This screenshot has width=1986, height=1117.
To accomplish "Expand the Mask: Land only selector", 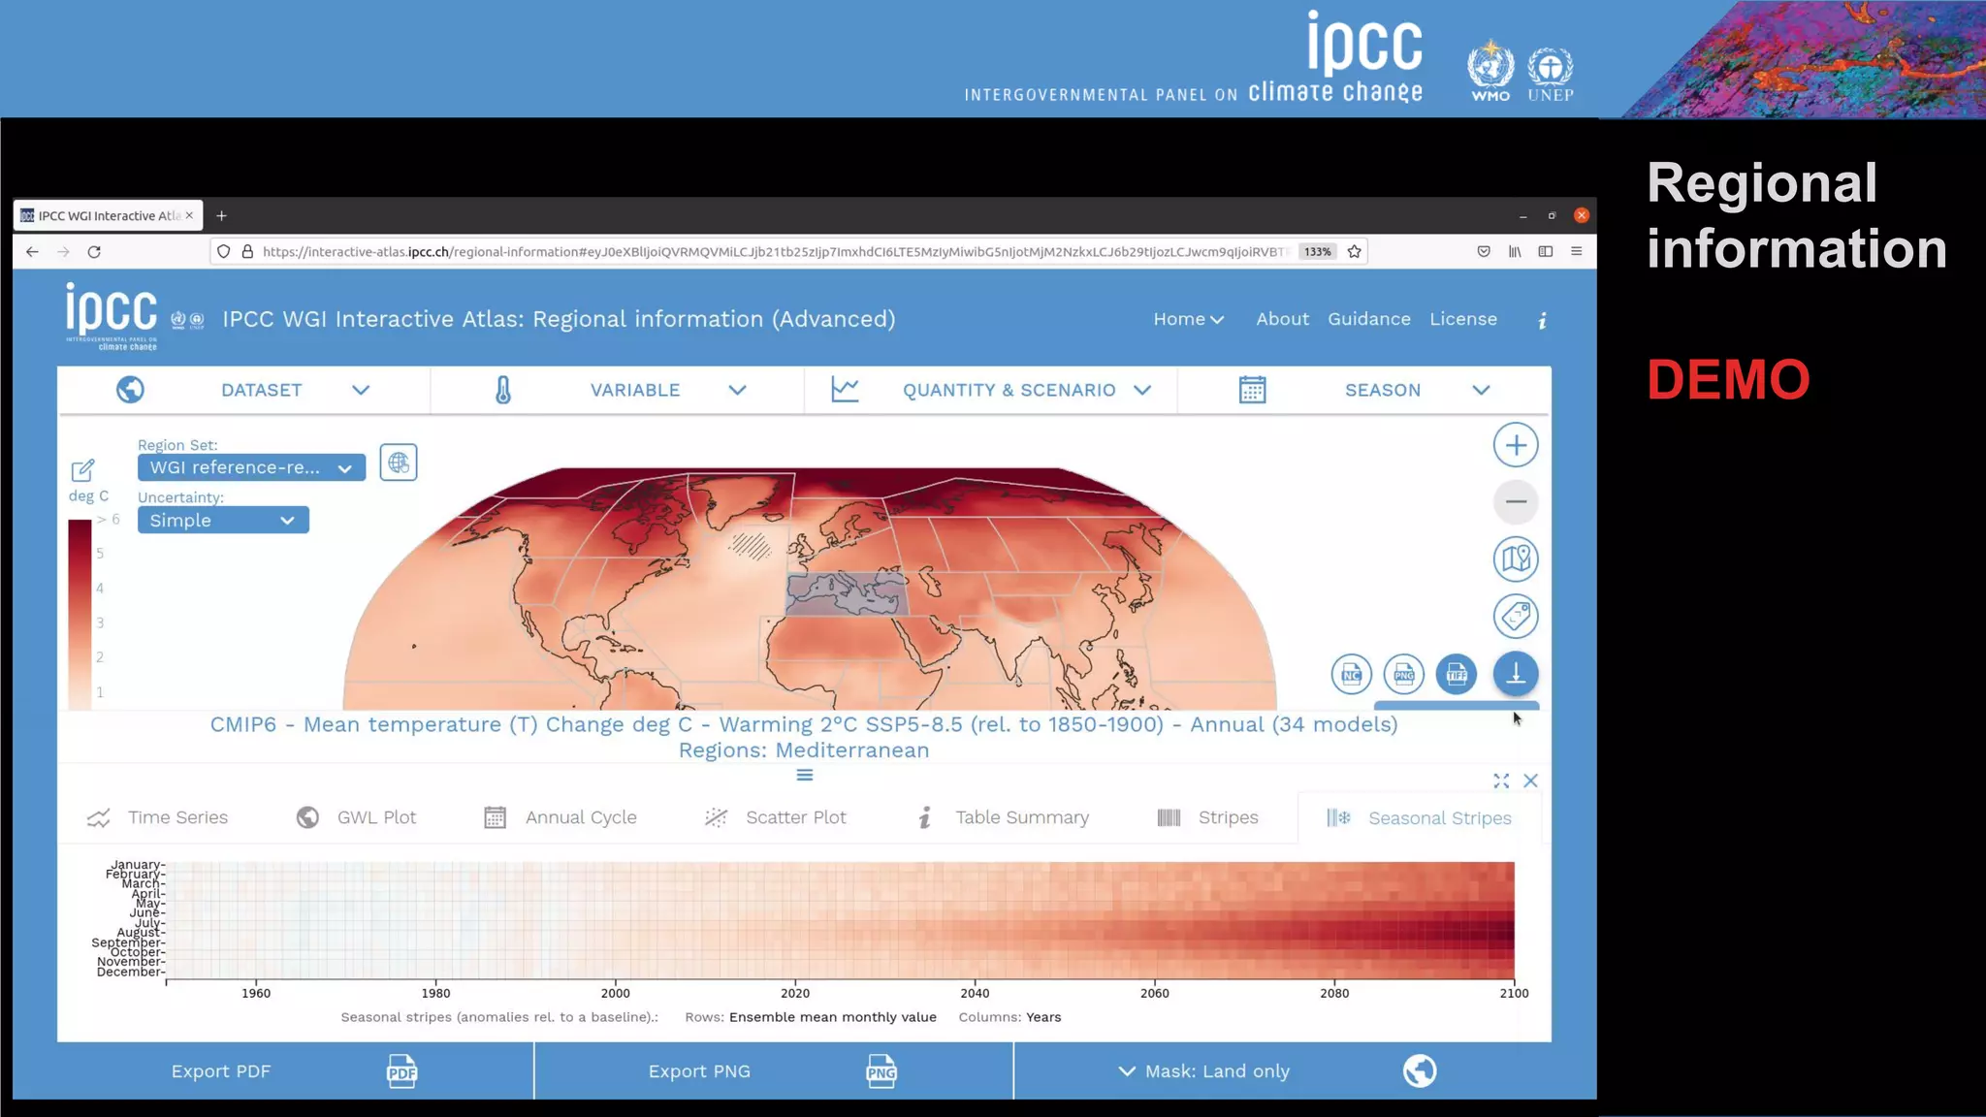I will (x=1205, y=1071).
